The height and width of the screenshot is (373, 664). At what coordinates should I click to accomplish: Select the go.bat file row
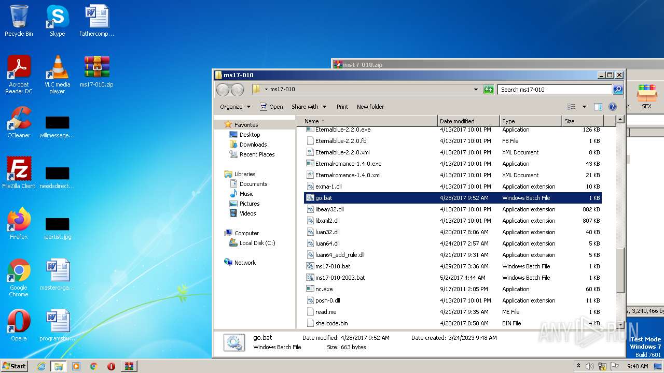tap(452, 198)
